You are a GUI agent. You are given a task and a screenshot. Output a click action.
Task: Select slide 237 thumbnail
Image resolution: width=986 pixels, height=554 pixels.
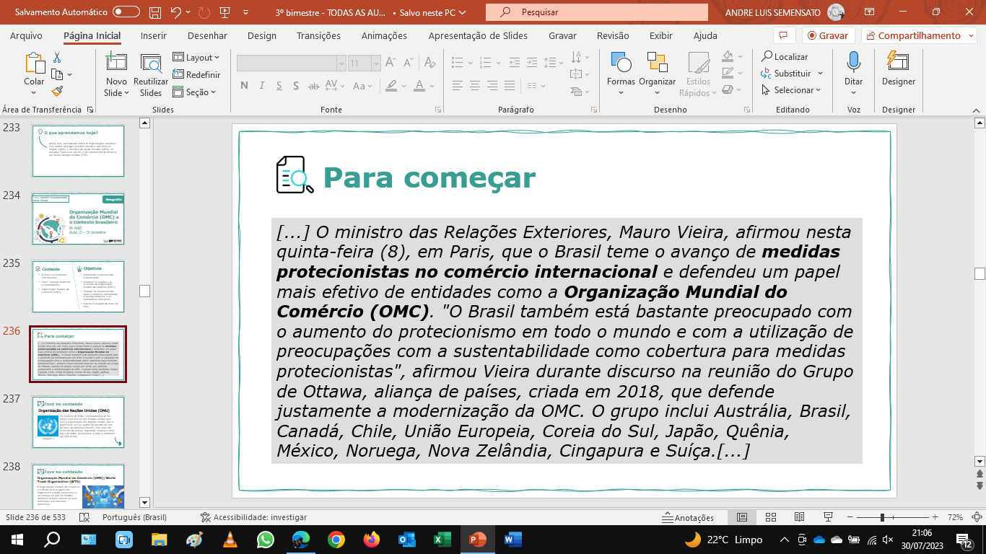pos(78,422)
